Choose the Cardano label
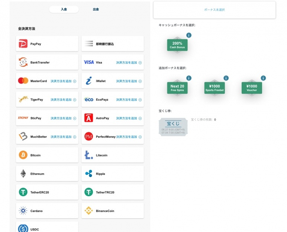The width and height of the screenshot is (287, 232). [x=36, y=211]
